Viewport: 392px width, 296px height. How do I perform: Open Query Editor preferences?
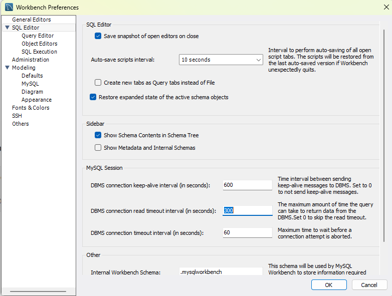pos(38,36)
